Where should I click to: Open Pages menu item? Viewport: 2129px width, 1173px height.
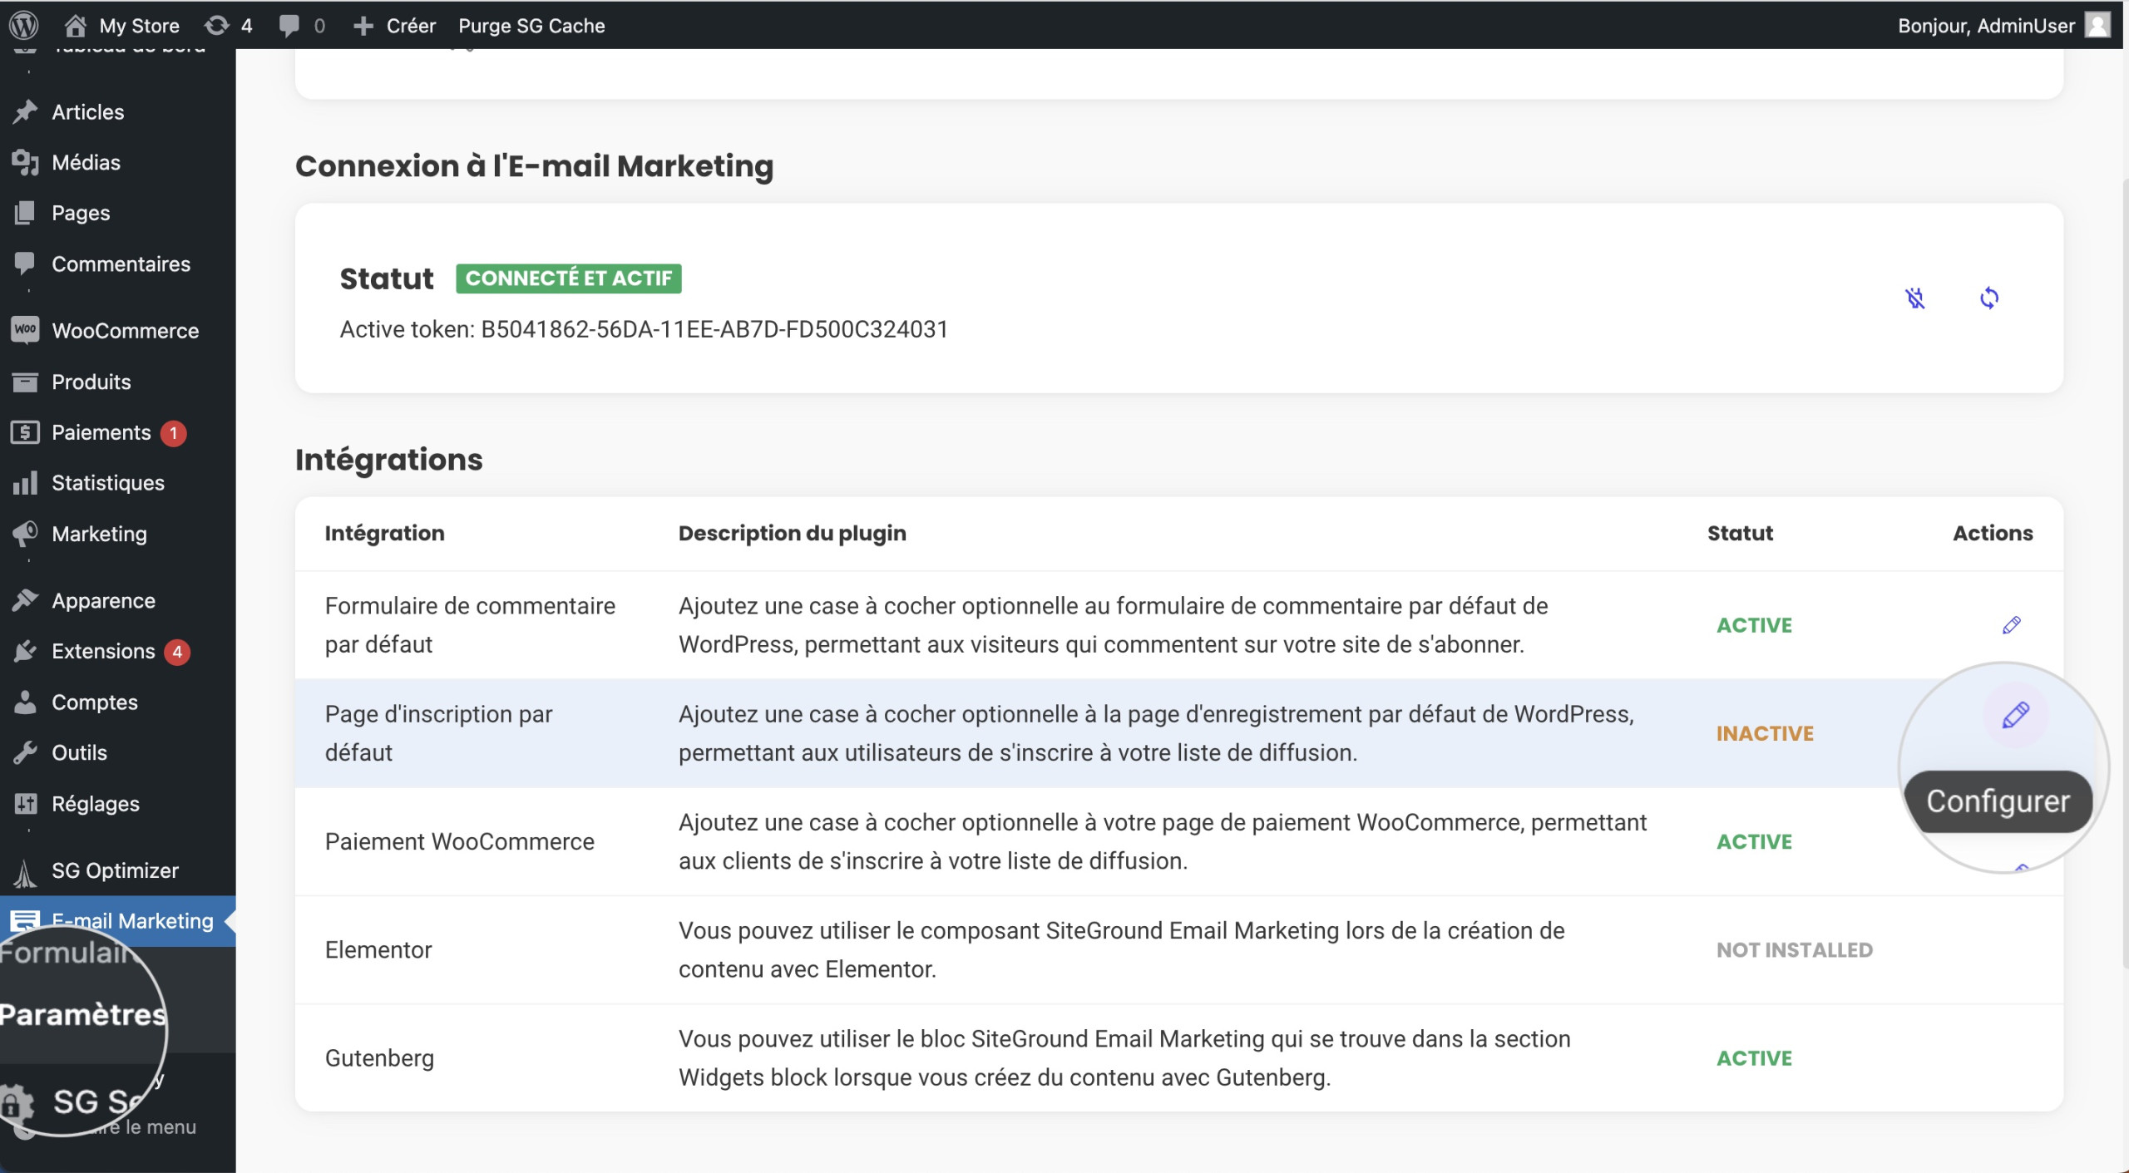81,213
